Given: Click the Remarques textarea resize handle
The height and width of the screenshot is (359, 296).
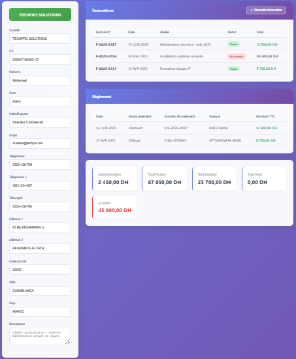Looking at the screenshot, I should [68, 342].
